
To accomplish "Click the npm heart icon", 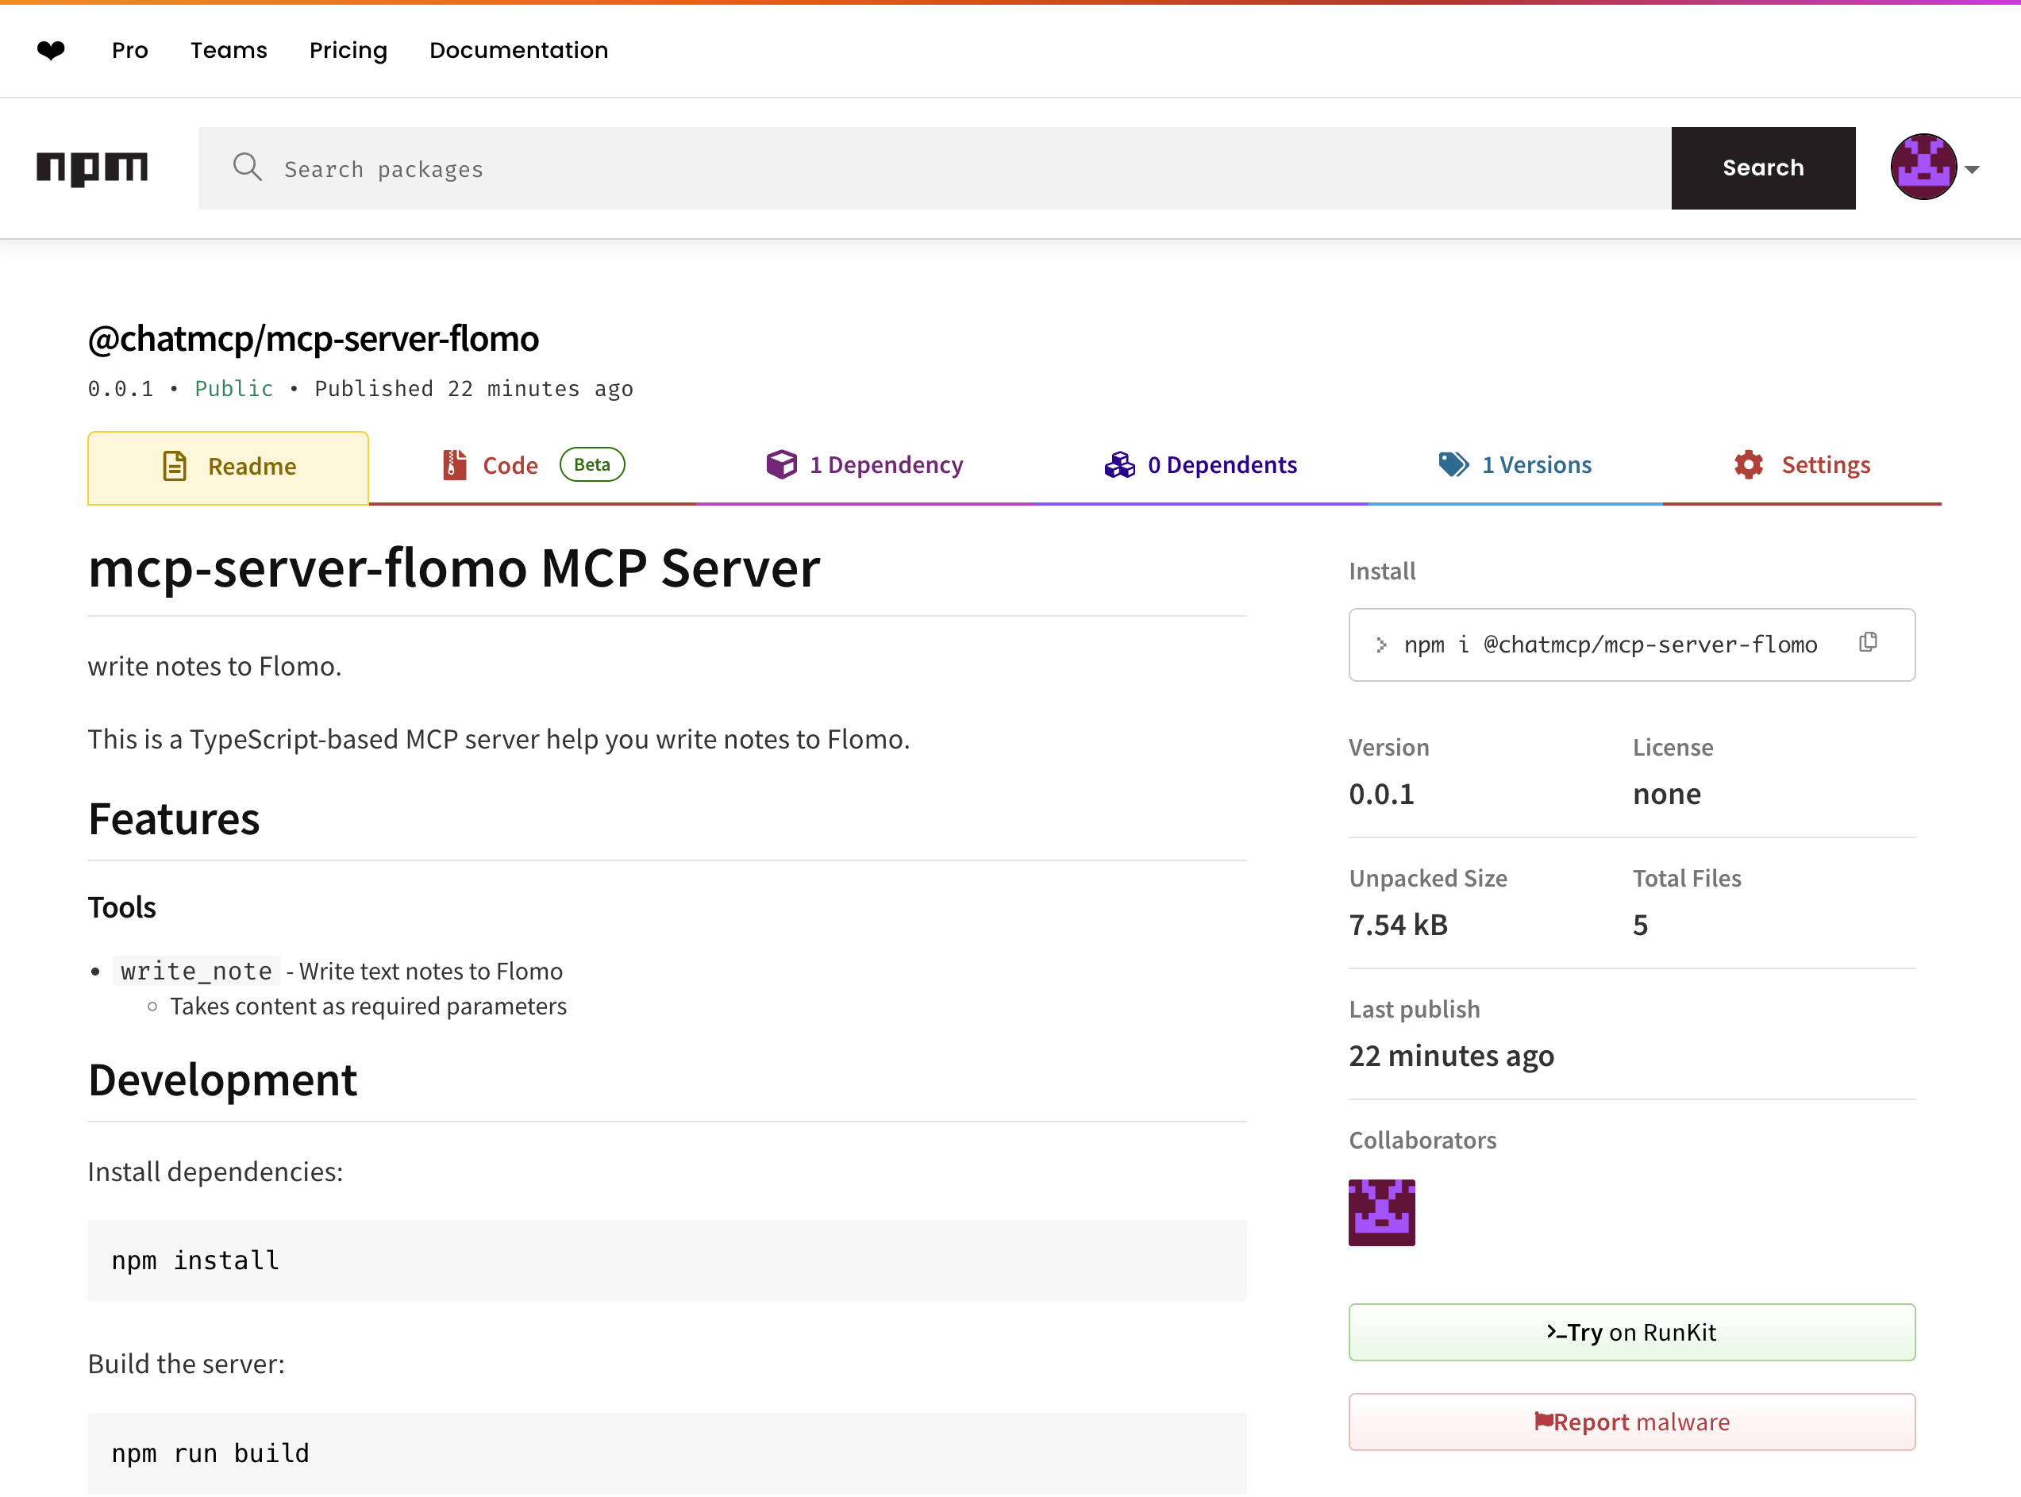I will tap(51, 50).
